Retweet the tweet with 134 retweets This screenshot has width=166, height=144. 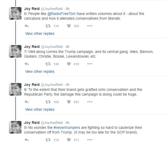click(48, 26)
